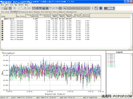
Task: Click the Add Video Pair toolbar icon
Action: 44,8
